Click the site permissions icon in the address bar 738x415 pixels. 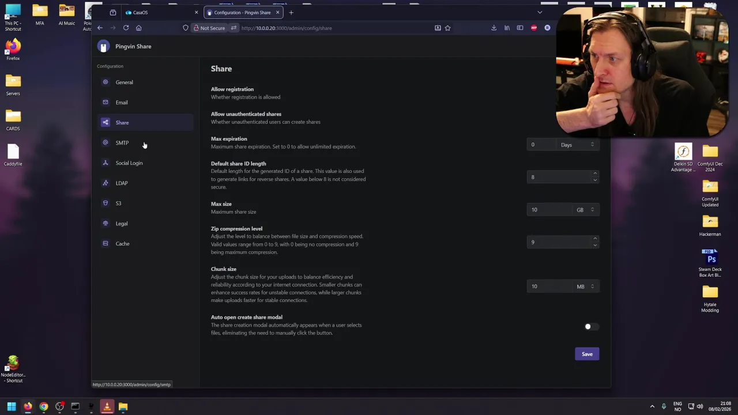tap(234, 28)
